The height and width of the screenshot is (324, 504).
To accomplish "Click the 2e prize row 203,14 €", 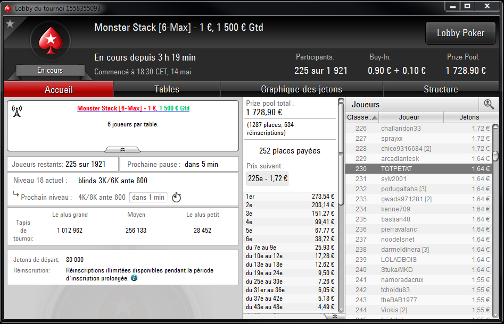I will pos(290,205).
